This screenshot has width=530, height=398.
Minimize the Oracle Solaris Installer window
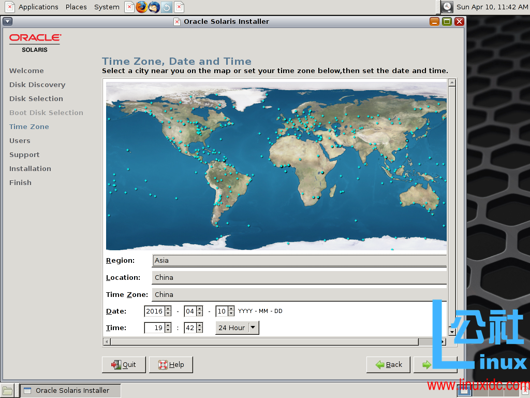pyautogui.click(x=434, y=22)
